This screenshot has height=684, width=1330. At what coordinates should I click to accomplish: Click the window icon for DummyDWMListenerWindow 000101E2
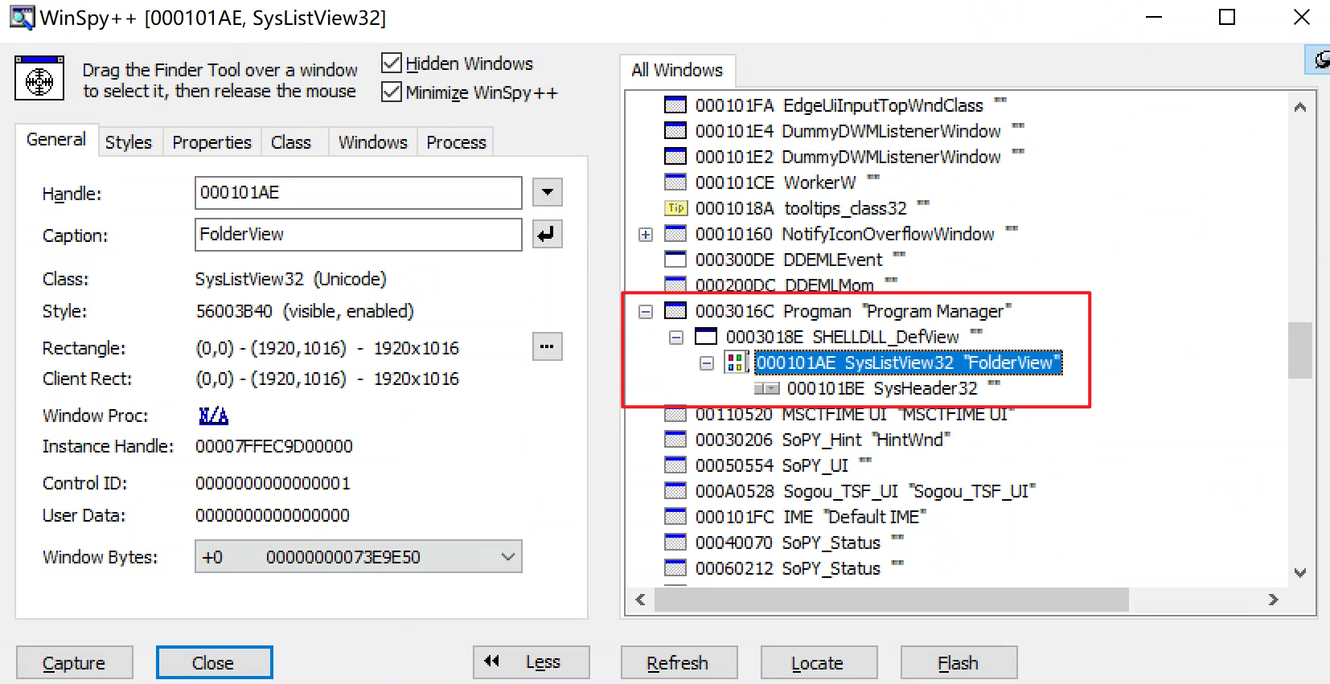pos(675,157)
